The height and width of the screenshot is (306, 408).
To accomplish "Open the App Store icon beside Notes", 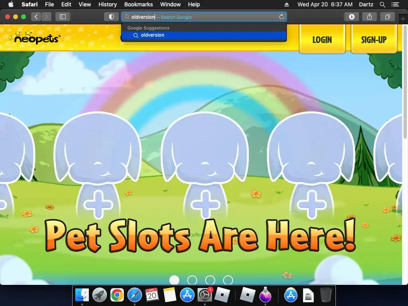I will tap(187, 295).
